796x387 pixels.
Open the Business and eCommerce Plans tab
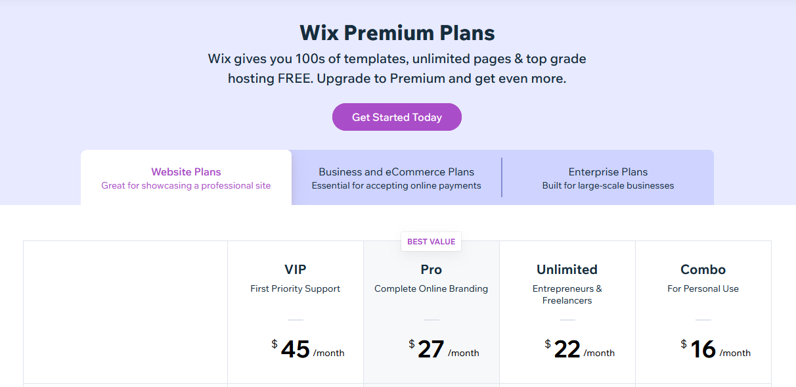pos(396,177)
